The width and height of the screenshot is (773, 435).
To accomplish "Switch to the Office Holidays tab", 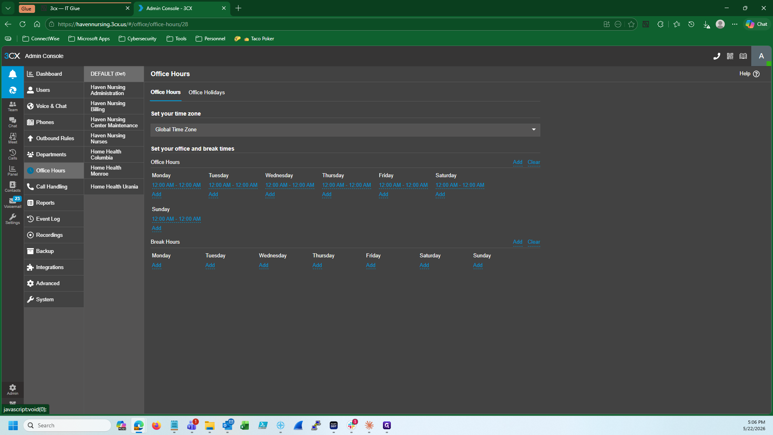I will point(207,93).
